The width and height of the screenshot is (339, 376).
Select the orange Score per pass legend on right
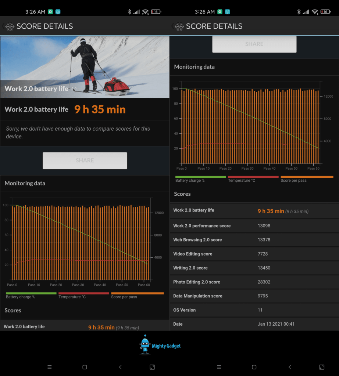(x=307, y=179)
